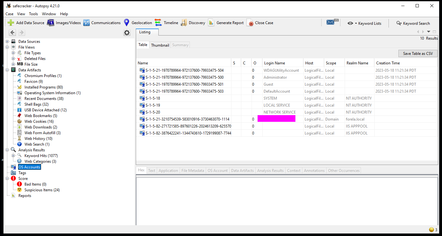Expand the Keyword Hits node
Screen dimensions: 442x236
[x=13, y=156]
